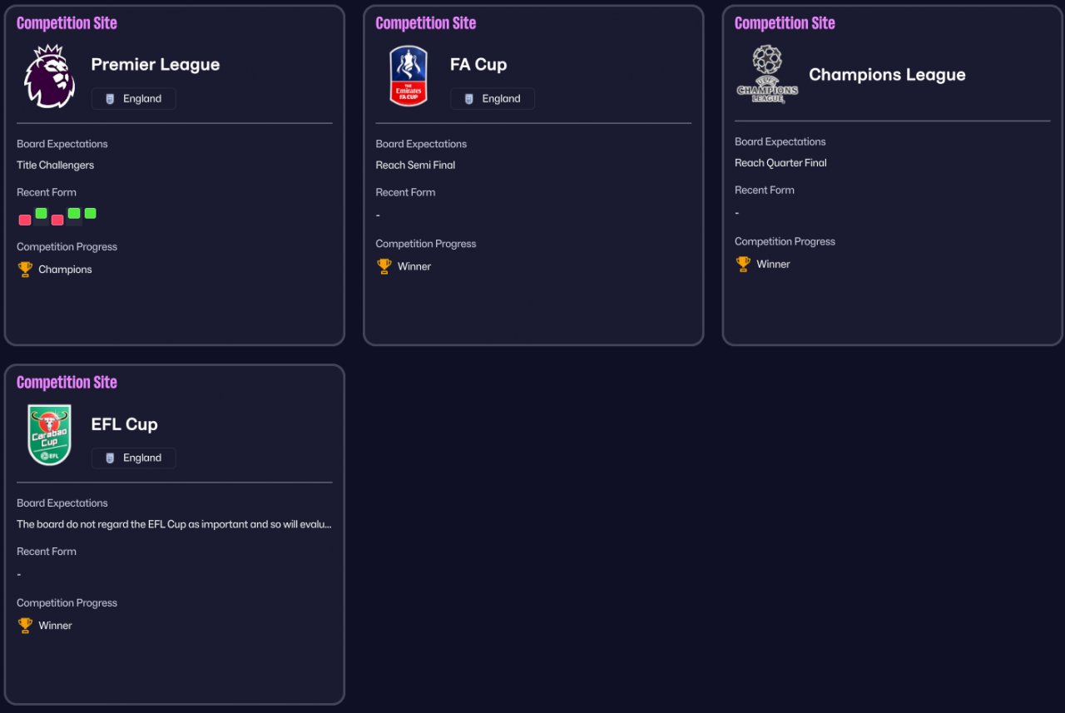Open Competition Site heading above Premier League
Viewport: 1065px width, 713px height.
[67, 23]
